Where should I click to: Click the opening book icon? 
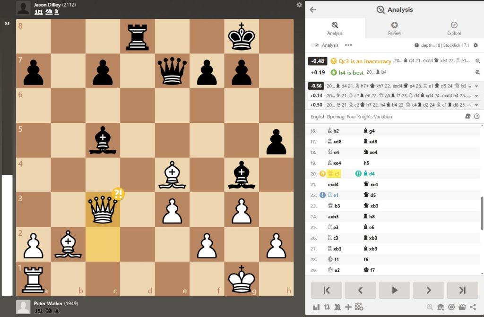pyautogui.click(x=468, y=116)
